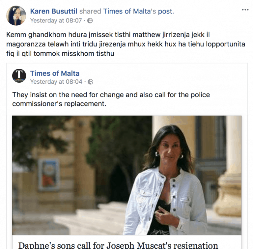Open the article photo of the woman
This screenshot has width=253, height=249.
point(127,175)
